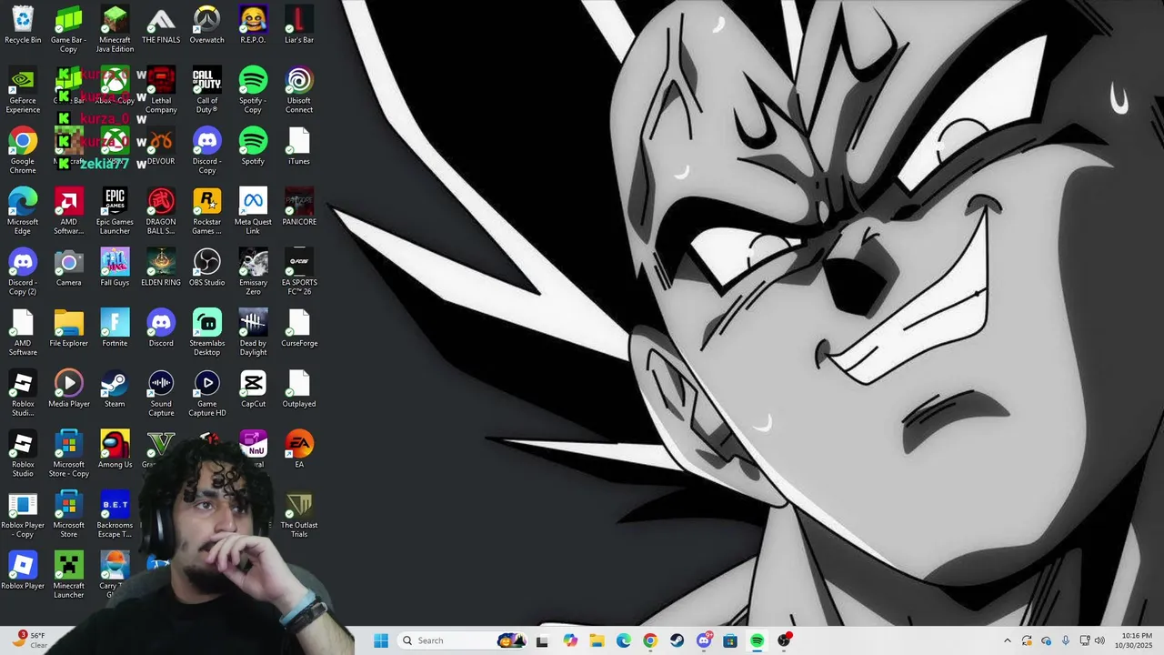This screenshot has height=655, width=1164.
Task: Launch Fortnite desktop shortcut
Action: pyautogui.click(x=115, y=327)
